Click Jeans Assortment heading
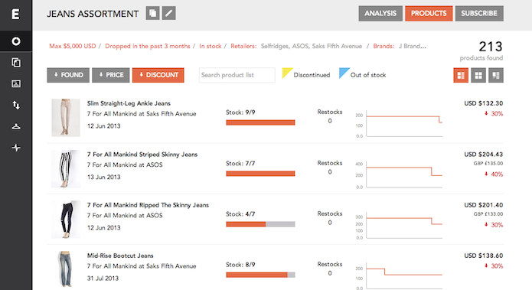Image resolution: width=532 pixels, height=290 pixels. pos(93,14)
